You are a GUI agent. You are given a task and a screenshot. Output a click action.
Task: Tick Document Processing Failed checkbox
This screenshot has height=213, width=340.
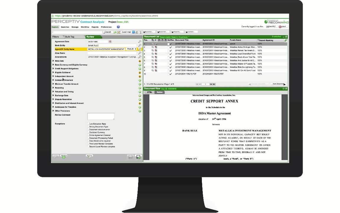(x=88, y=137)
